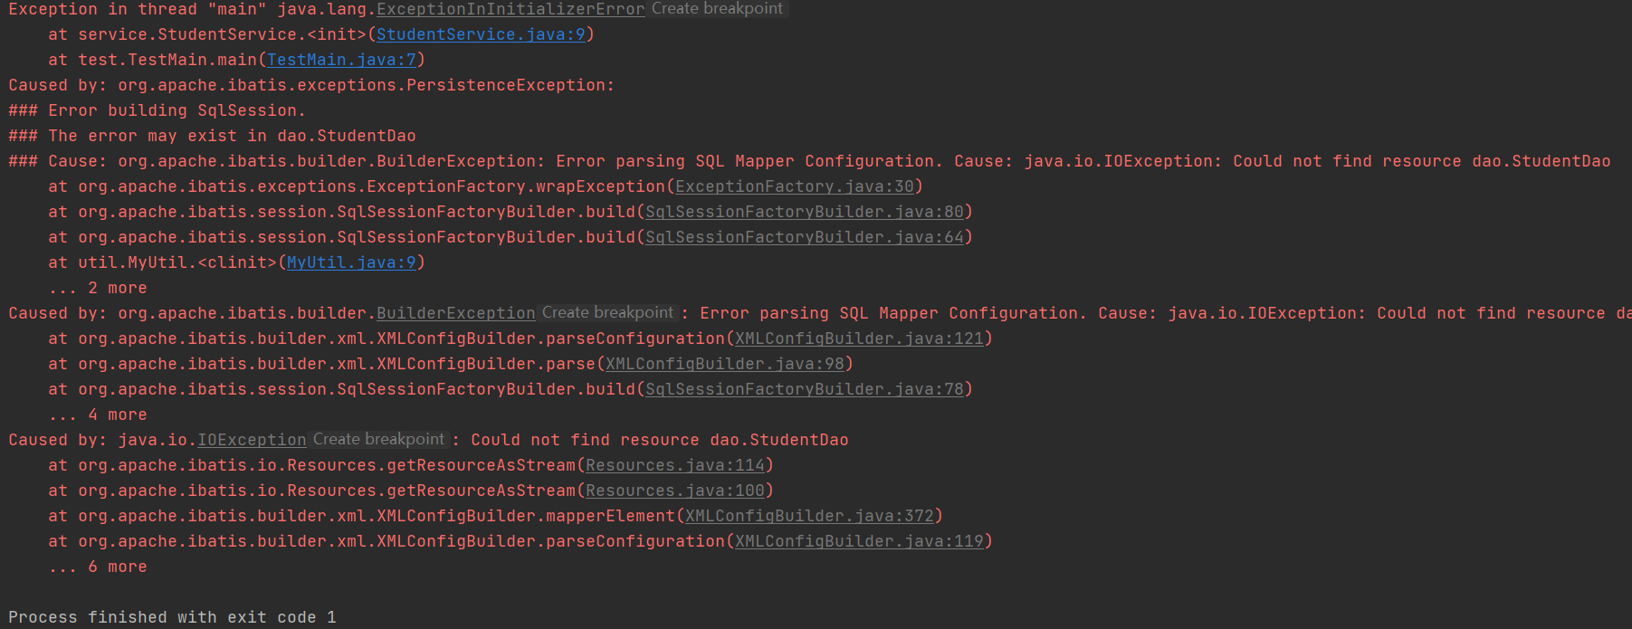
Task: Click the IOException class link
Action: (x=252, y=440)
